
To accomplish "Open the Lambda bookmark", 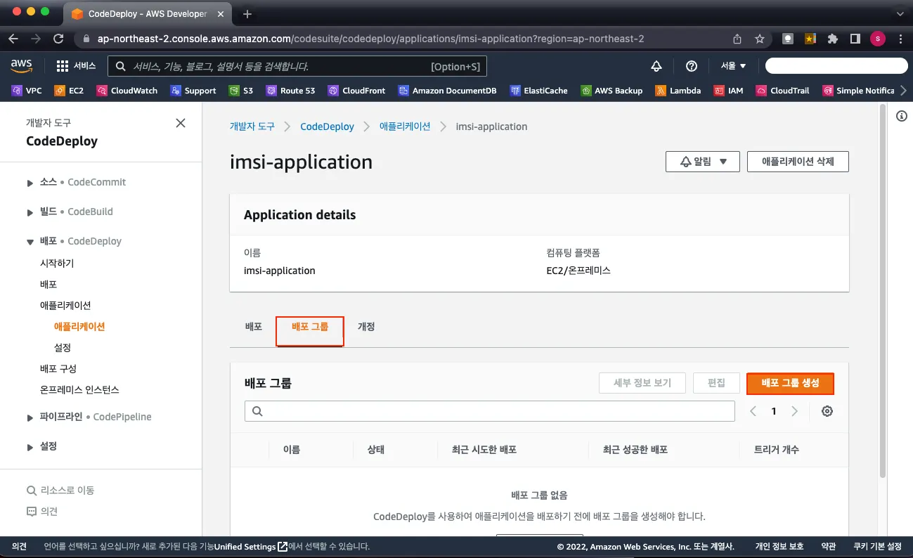I will (x=678, y=91).
